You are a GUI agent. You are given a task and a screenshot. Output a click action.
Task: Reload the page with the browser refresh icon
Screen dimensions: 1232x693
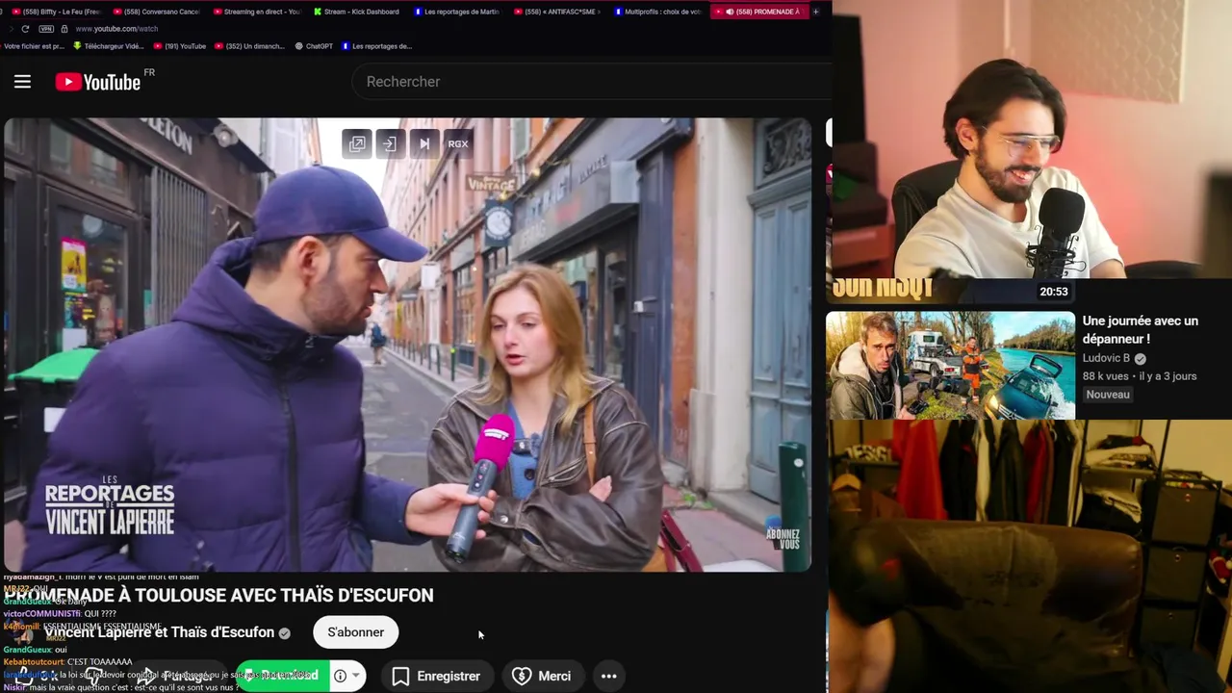pyautogui.click(x=25, y=29)
